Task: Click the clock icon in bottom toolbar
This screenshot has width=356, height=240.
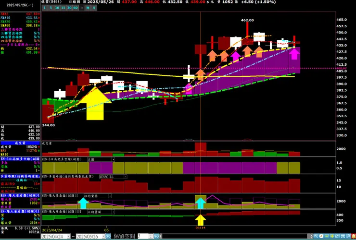Action: pyautogui.click(x=321, y=236)
